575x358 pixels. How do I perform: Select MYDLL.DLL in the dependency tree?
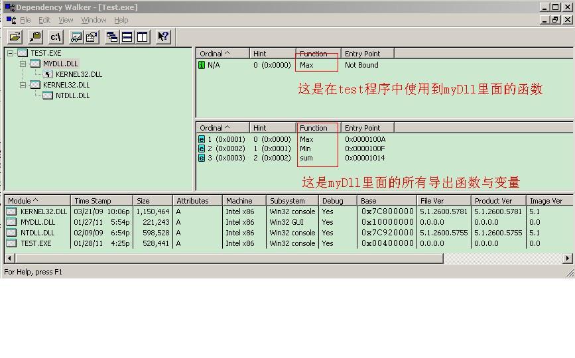(60, 64)
